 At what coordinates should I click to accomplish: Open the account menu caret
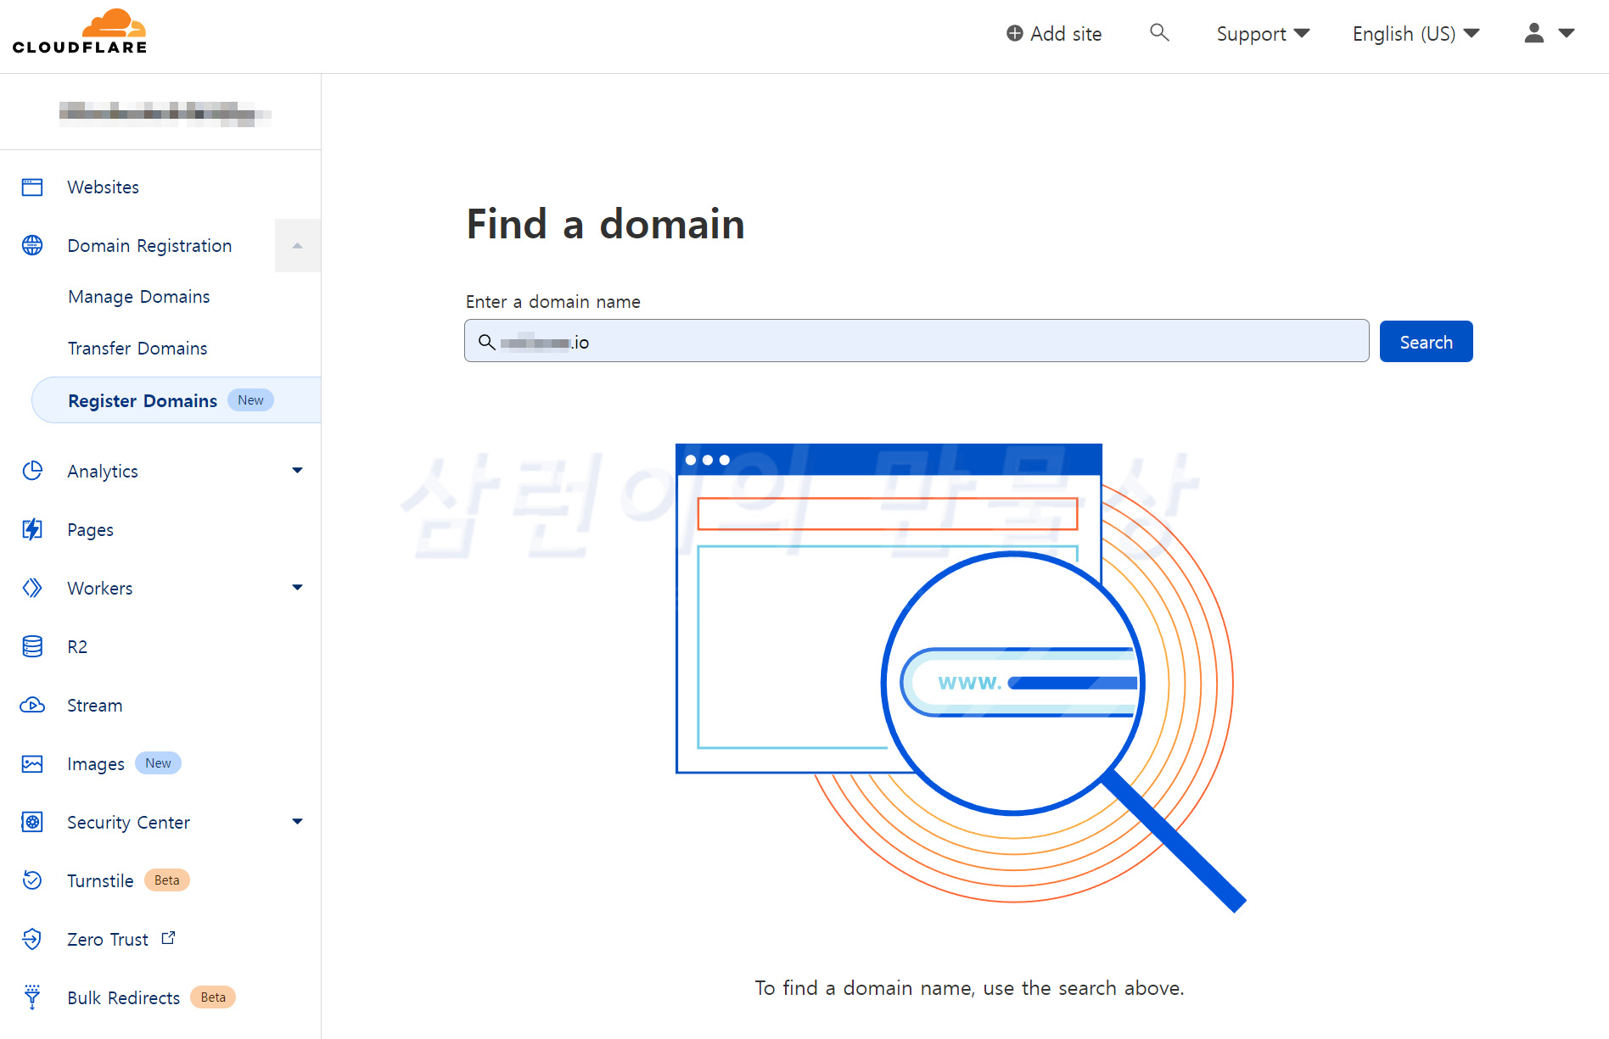(x=1567, y=33)
